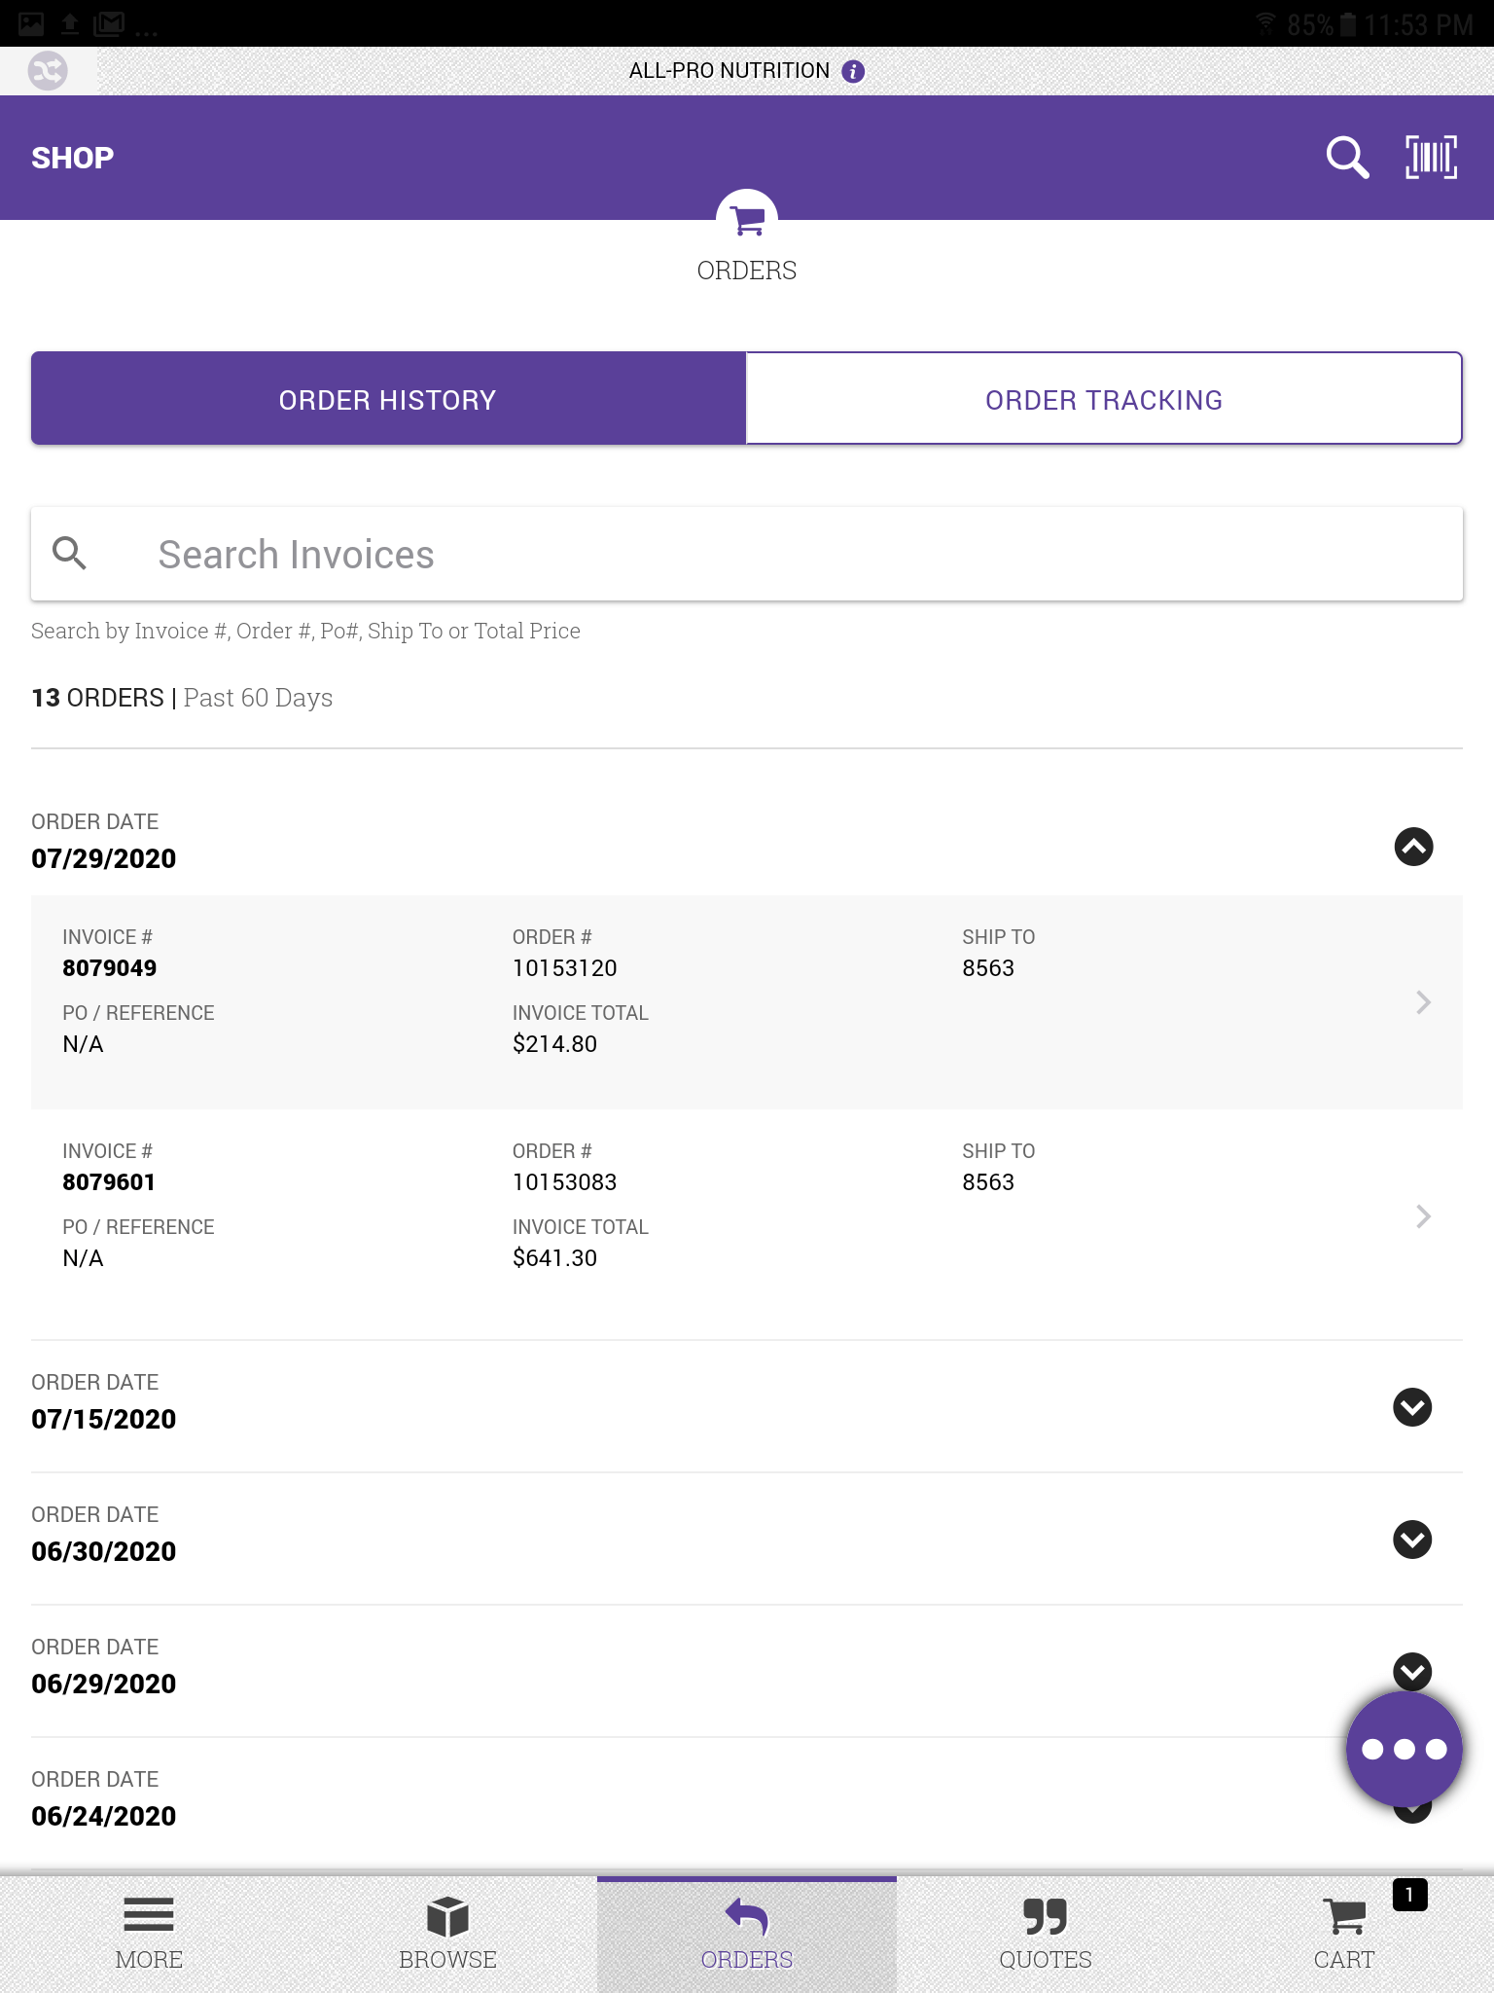Open the search icon in the purple header
1494x1993 pixels.
pyautogui.click(x=1345, y=157)
